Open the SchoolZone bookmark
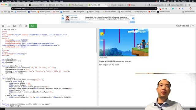Screen dimensions: 196x110 coord(65,12)
